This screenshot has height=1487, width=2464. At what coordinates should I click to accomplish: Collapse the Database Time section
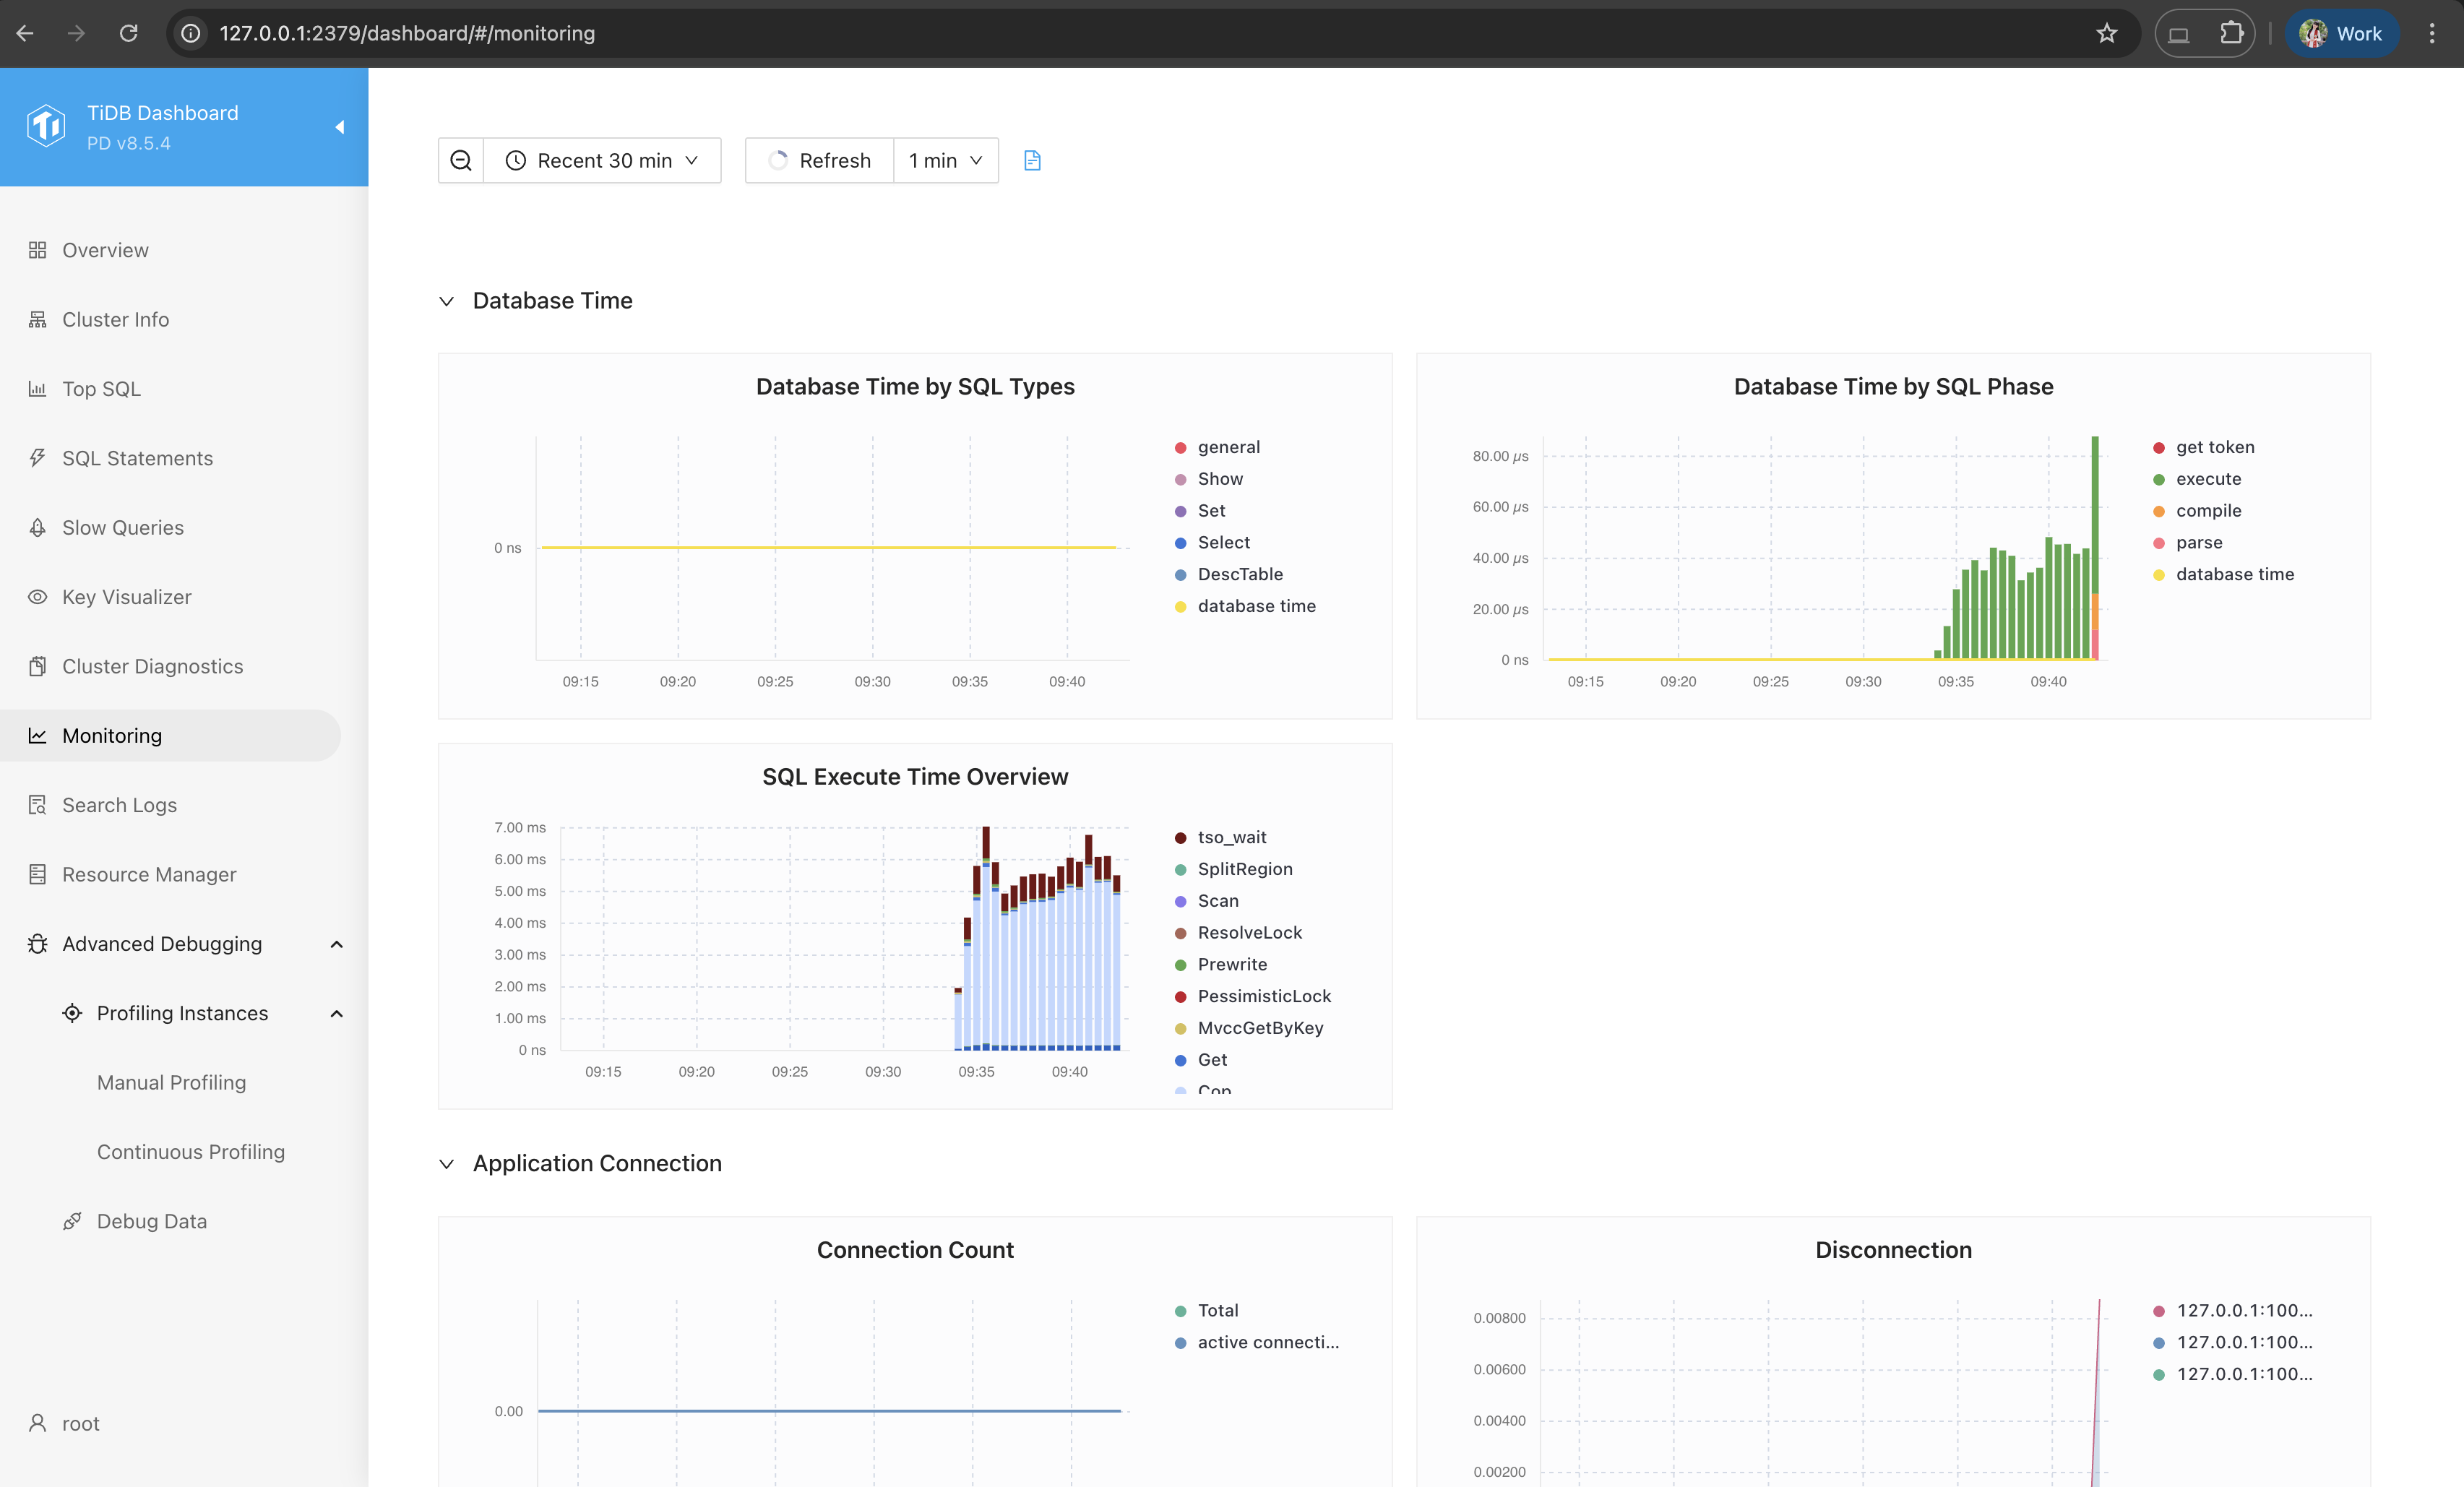(x=447, y=301)
